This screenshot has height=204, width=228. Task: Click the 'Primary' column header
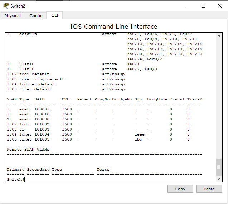click(15, 170)
